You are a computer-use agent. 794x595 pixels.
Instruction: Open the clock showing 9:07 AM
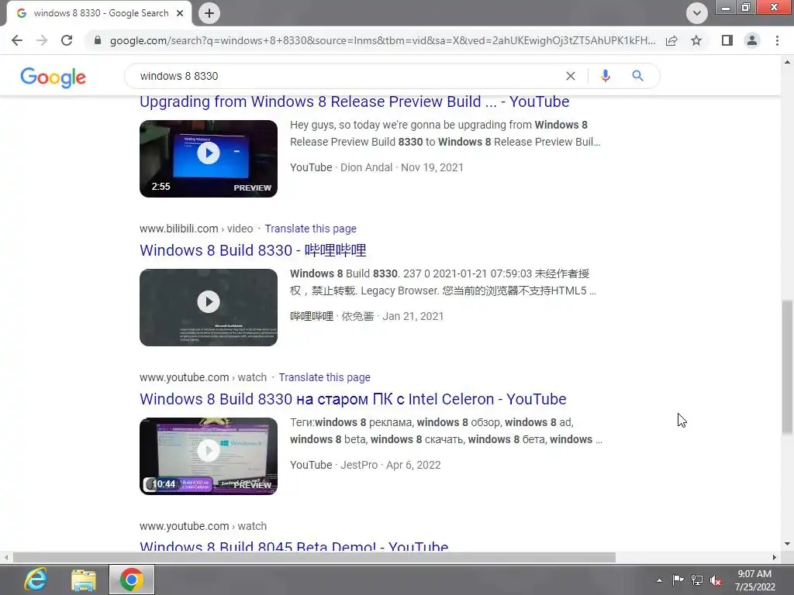click(754, 580)
